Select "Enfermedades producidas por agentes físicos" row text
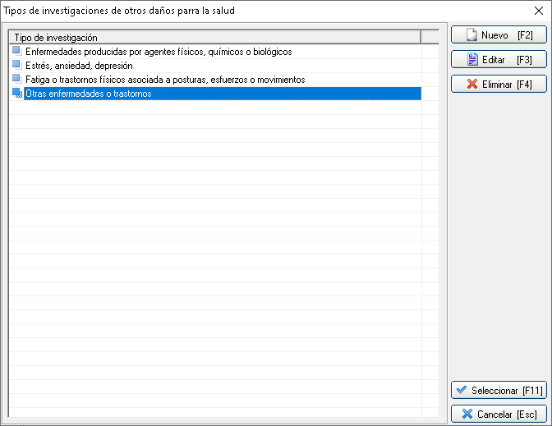552x426 pixels. pos(159,52)
